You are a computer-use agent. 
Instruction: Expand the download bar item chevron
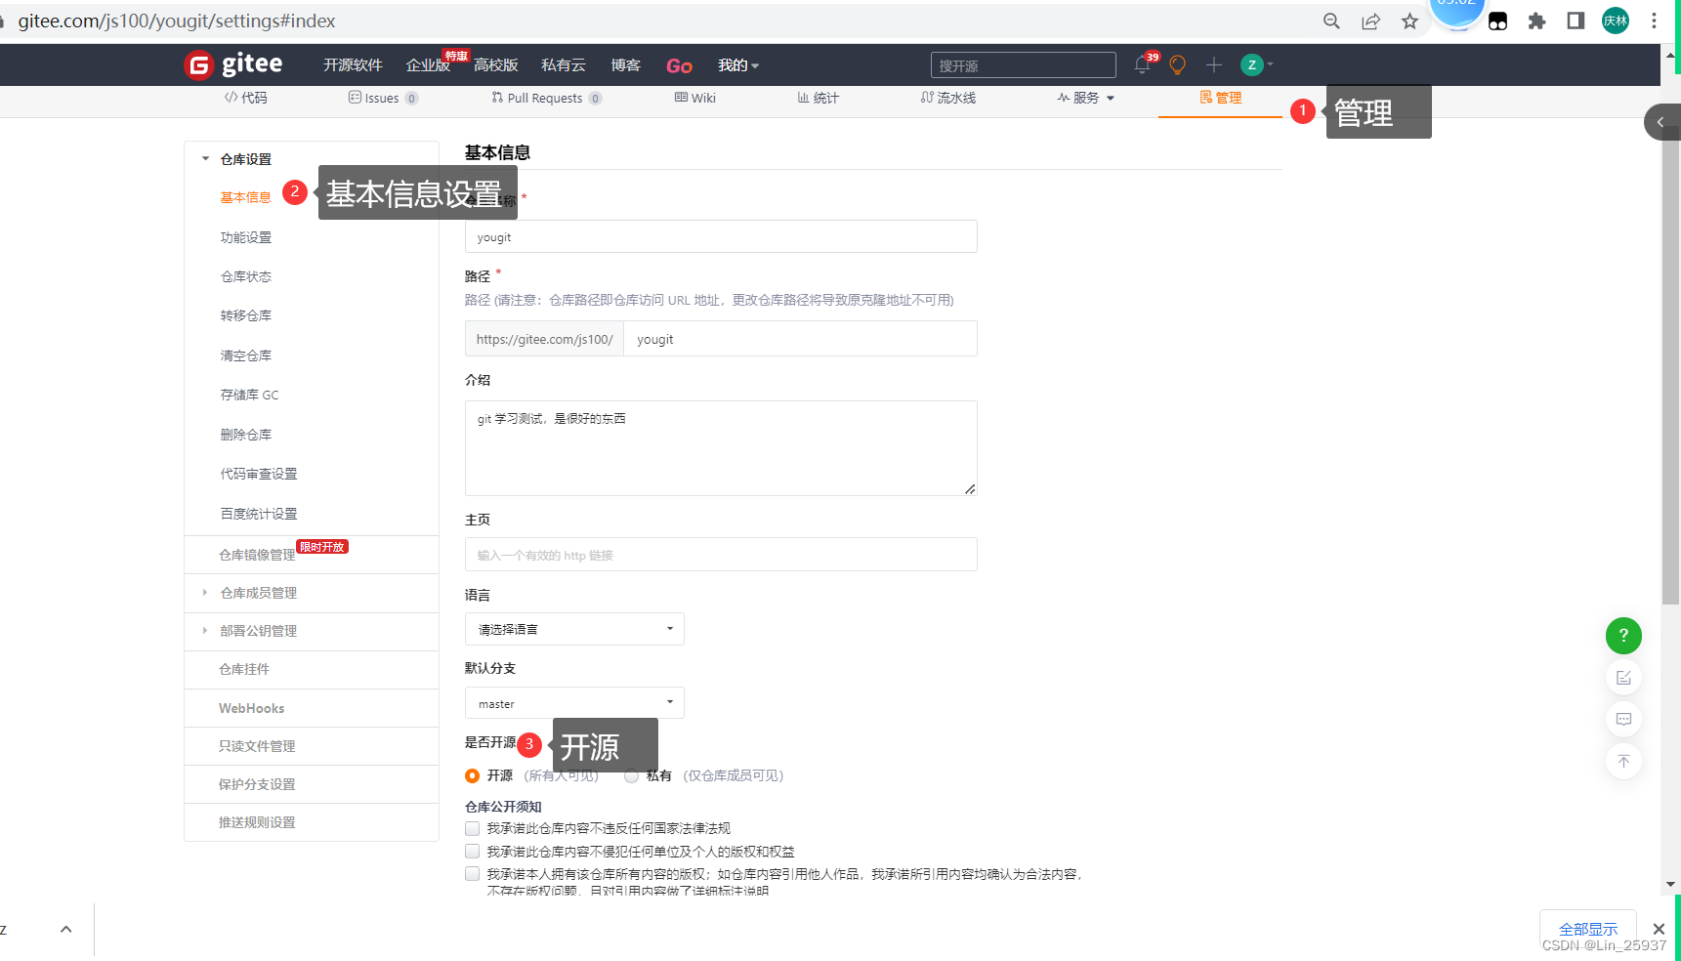point(65,929)
